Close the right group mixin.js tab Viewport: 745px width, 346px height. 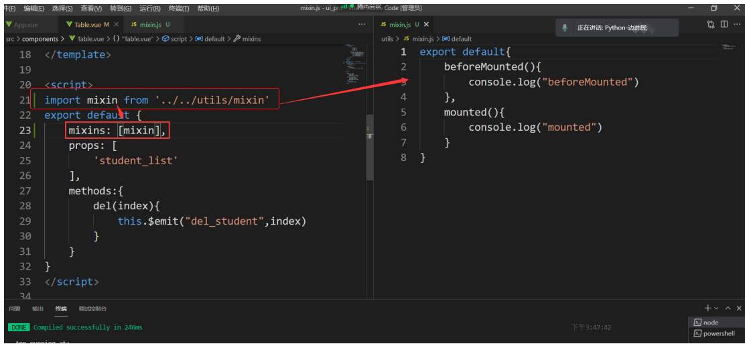point(426,25)
